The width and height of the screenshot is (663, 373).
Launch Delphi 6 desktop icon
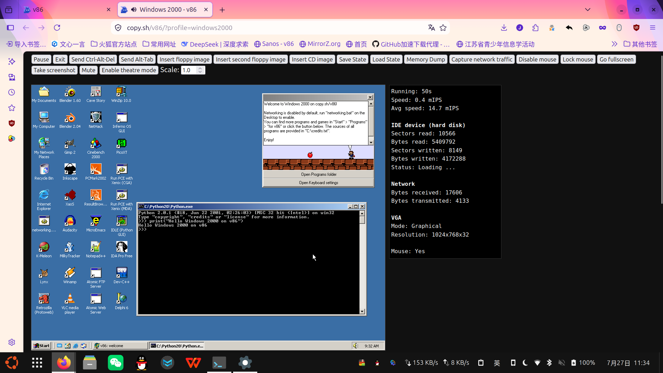(x=122, y=302)
